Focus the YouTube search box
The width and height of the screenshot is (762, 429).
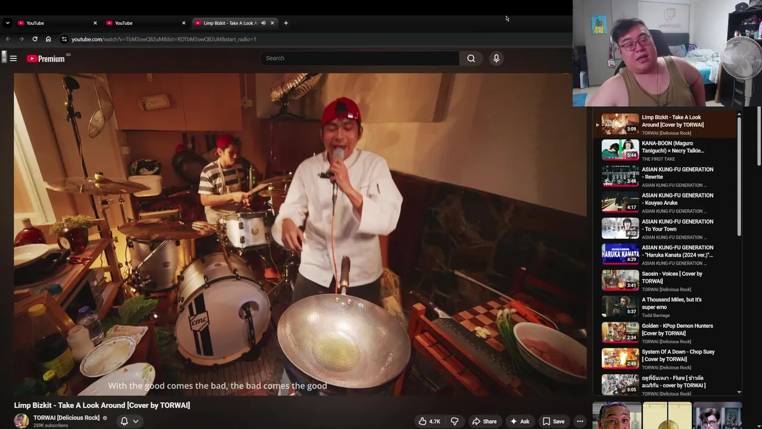pyautogui.click(x=360, y=58)
